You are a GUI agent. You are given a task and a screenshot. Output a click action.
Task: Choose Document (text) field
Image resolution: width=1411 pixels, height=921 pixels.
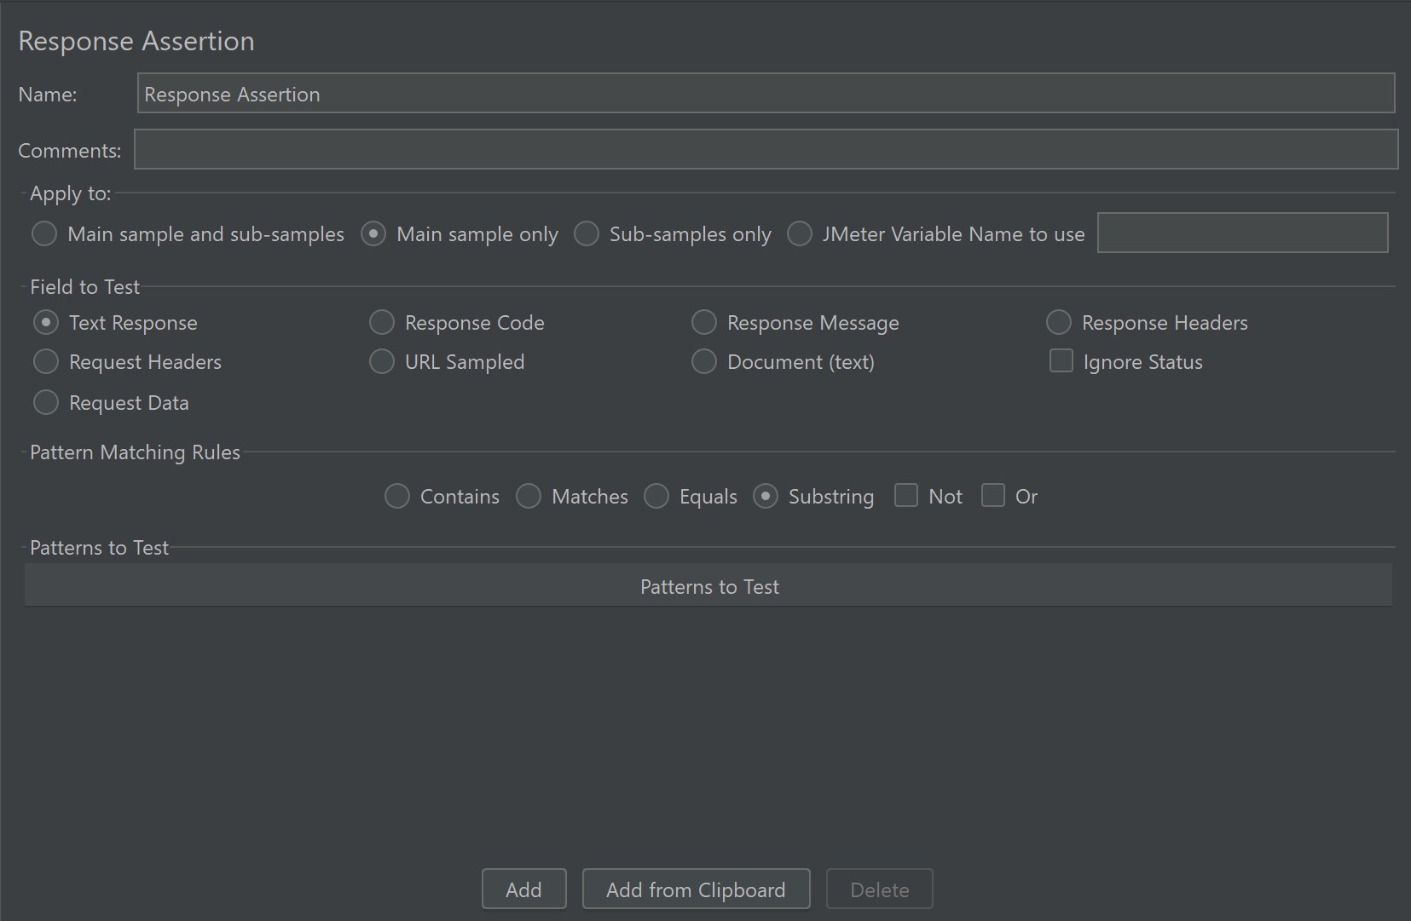point(704,361)
